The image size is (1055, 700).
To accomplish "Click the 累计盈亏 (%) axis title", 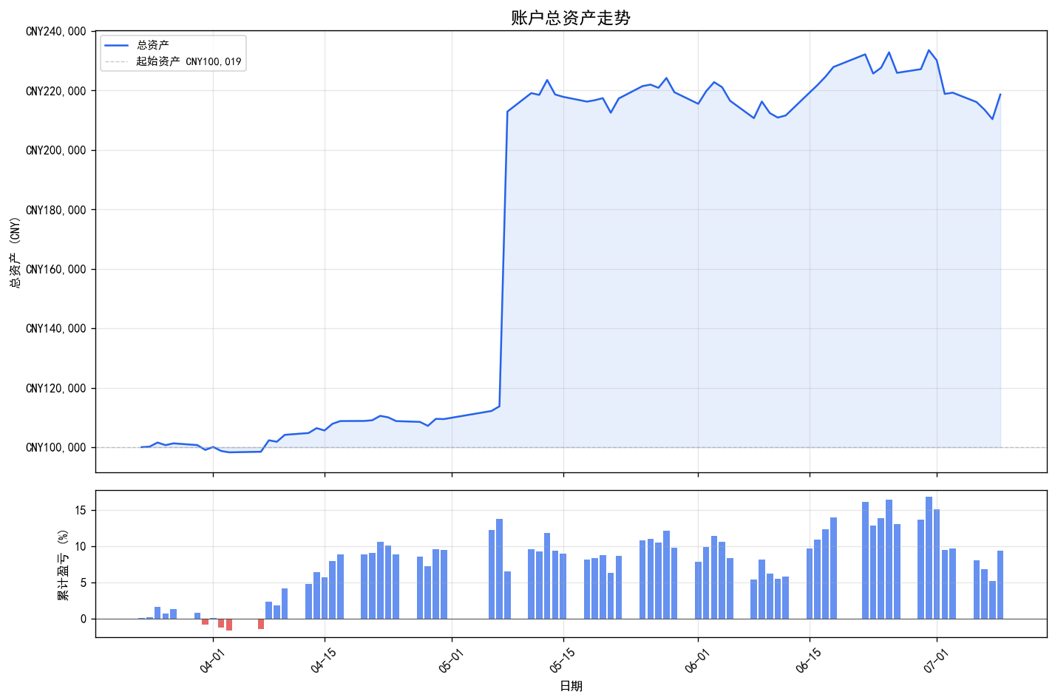I will (x=64, y=564).
